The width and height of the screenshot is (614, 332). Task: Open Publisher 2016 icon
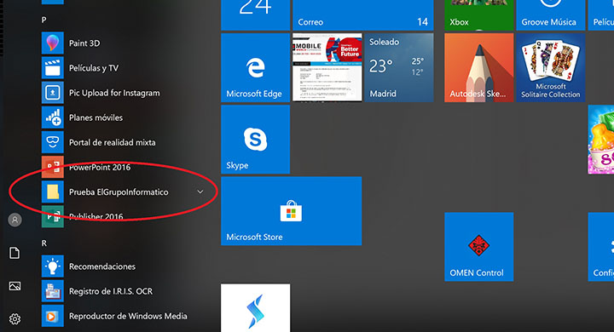click(x=53, y=216)
